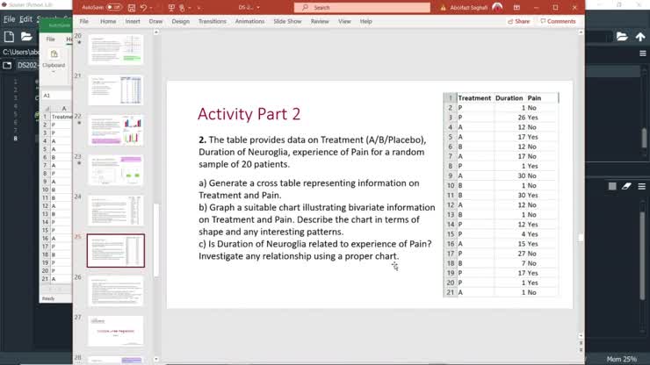Switch to the Review tab
This screenshot has width=650, height=365.
320,21
